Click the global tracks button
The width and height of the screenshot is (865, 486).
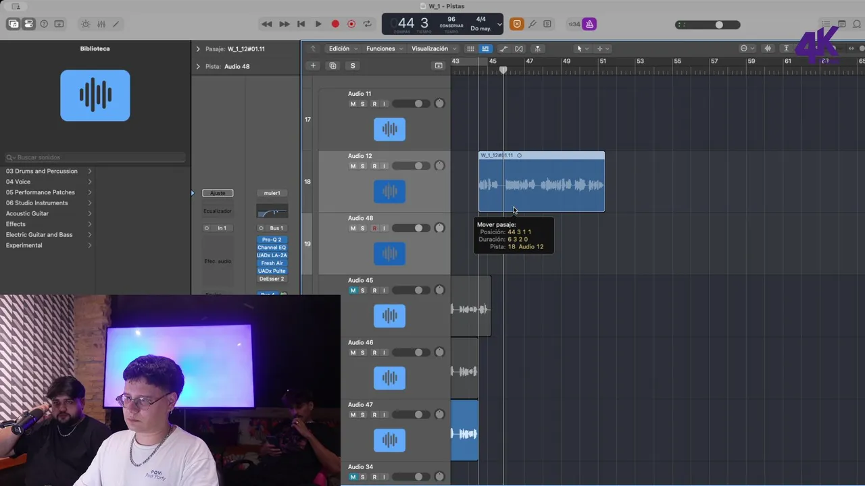pyautogui.click(x=439, y=65)
